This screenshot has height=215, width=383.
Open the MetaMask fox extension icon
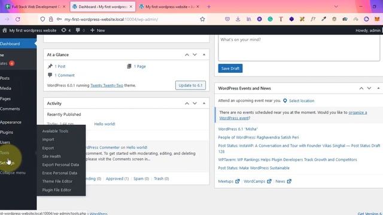(377, 19)
